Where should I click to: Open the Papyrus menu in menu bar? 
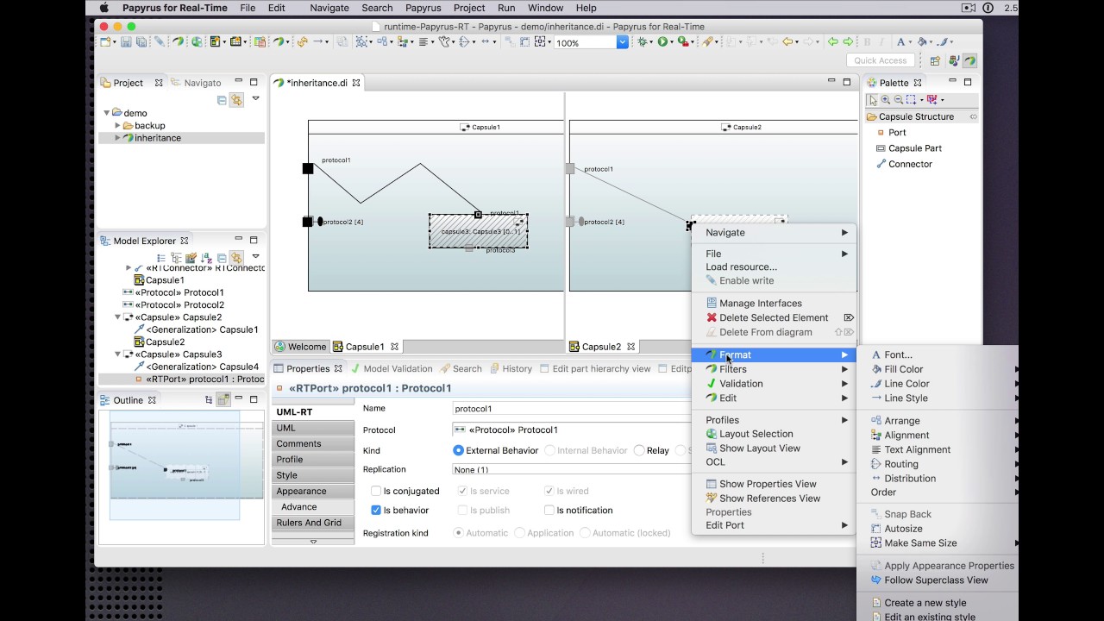[x=423, y=8]
